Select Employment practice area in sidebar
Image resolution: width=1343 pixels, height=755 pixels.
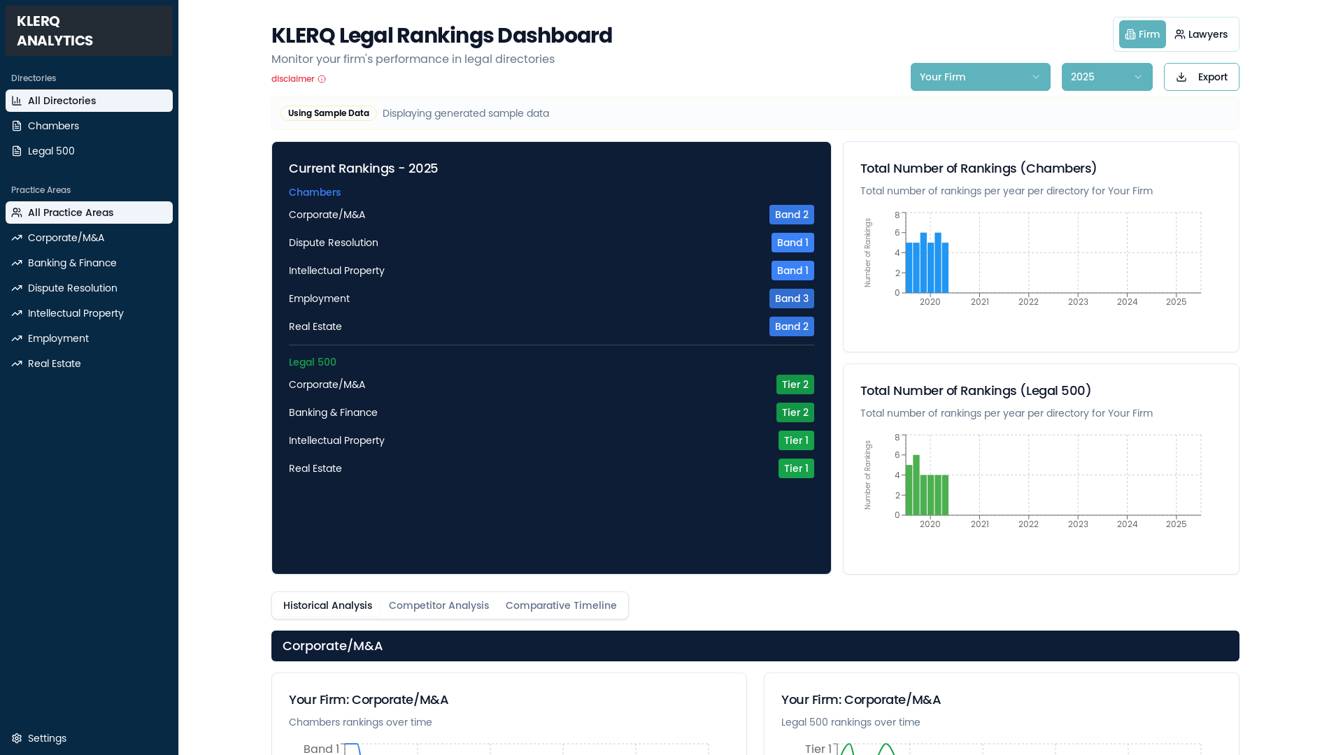[89, 338]
